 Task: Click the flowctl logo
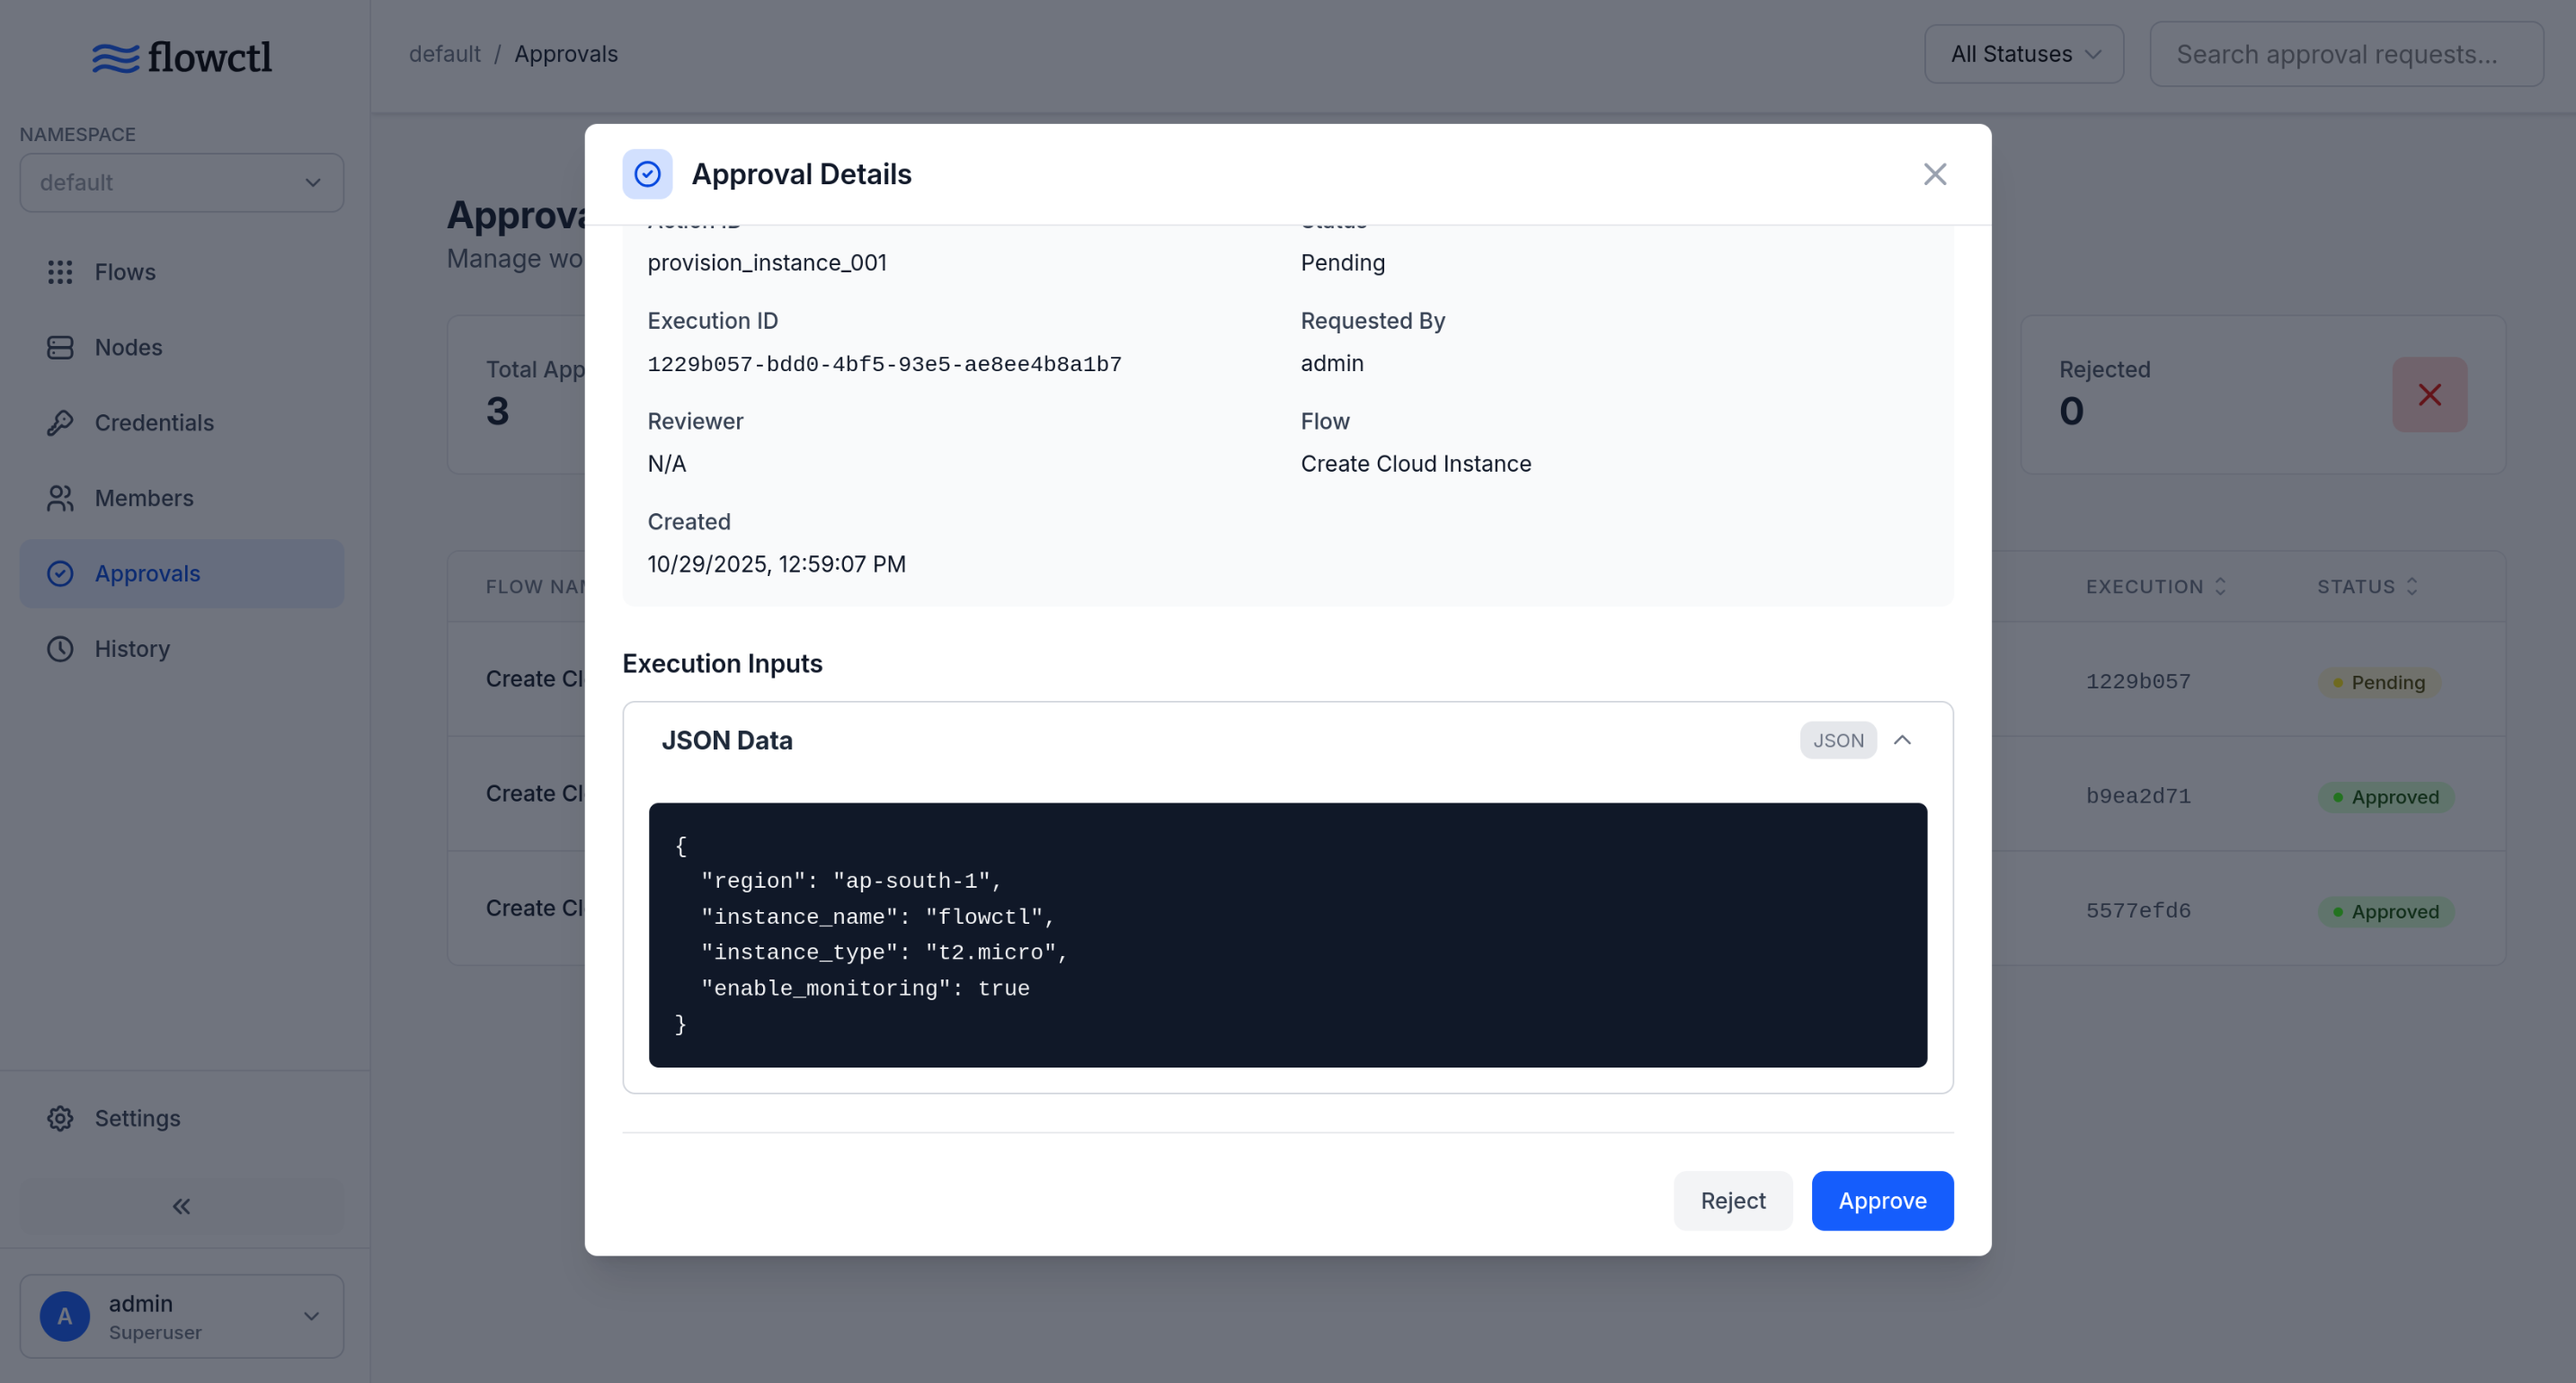click(182, 56)
